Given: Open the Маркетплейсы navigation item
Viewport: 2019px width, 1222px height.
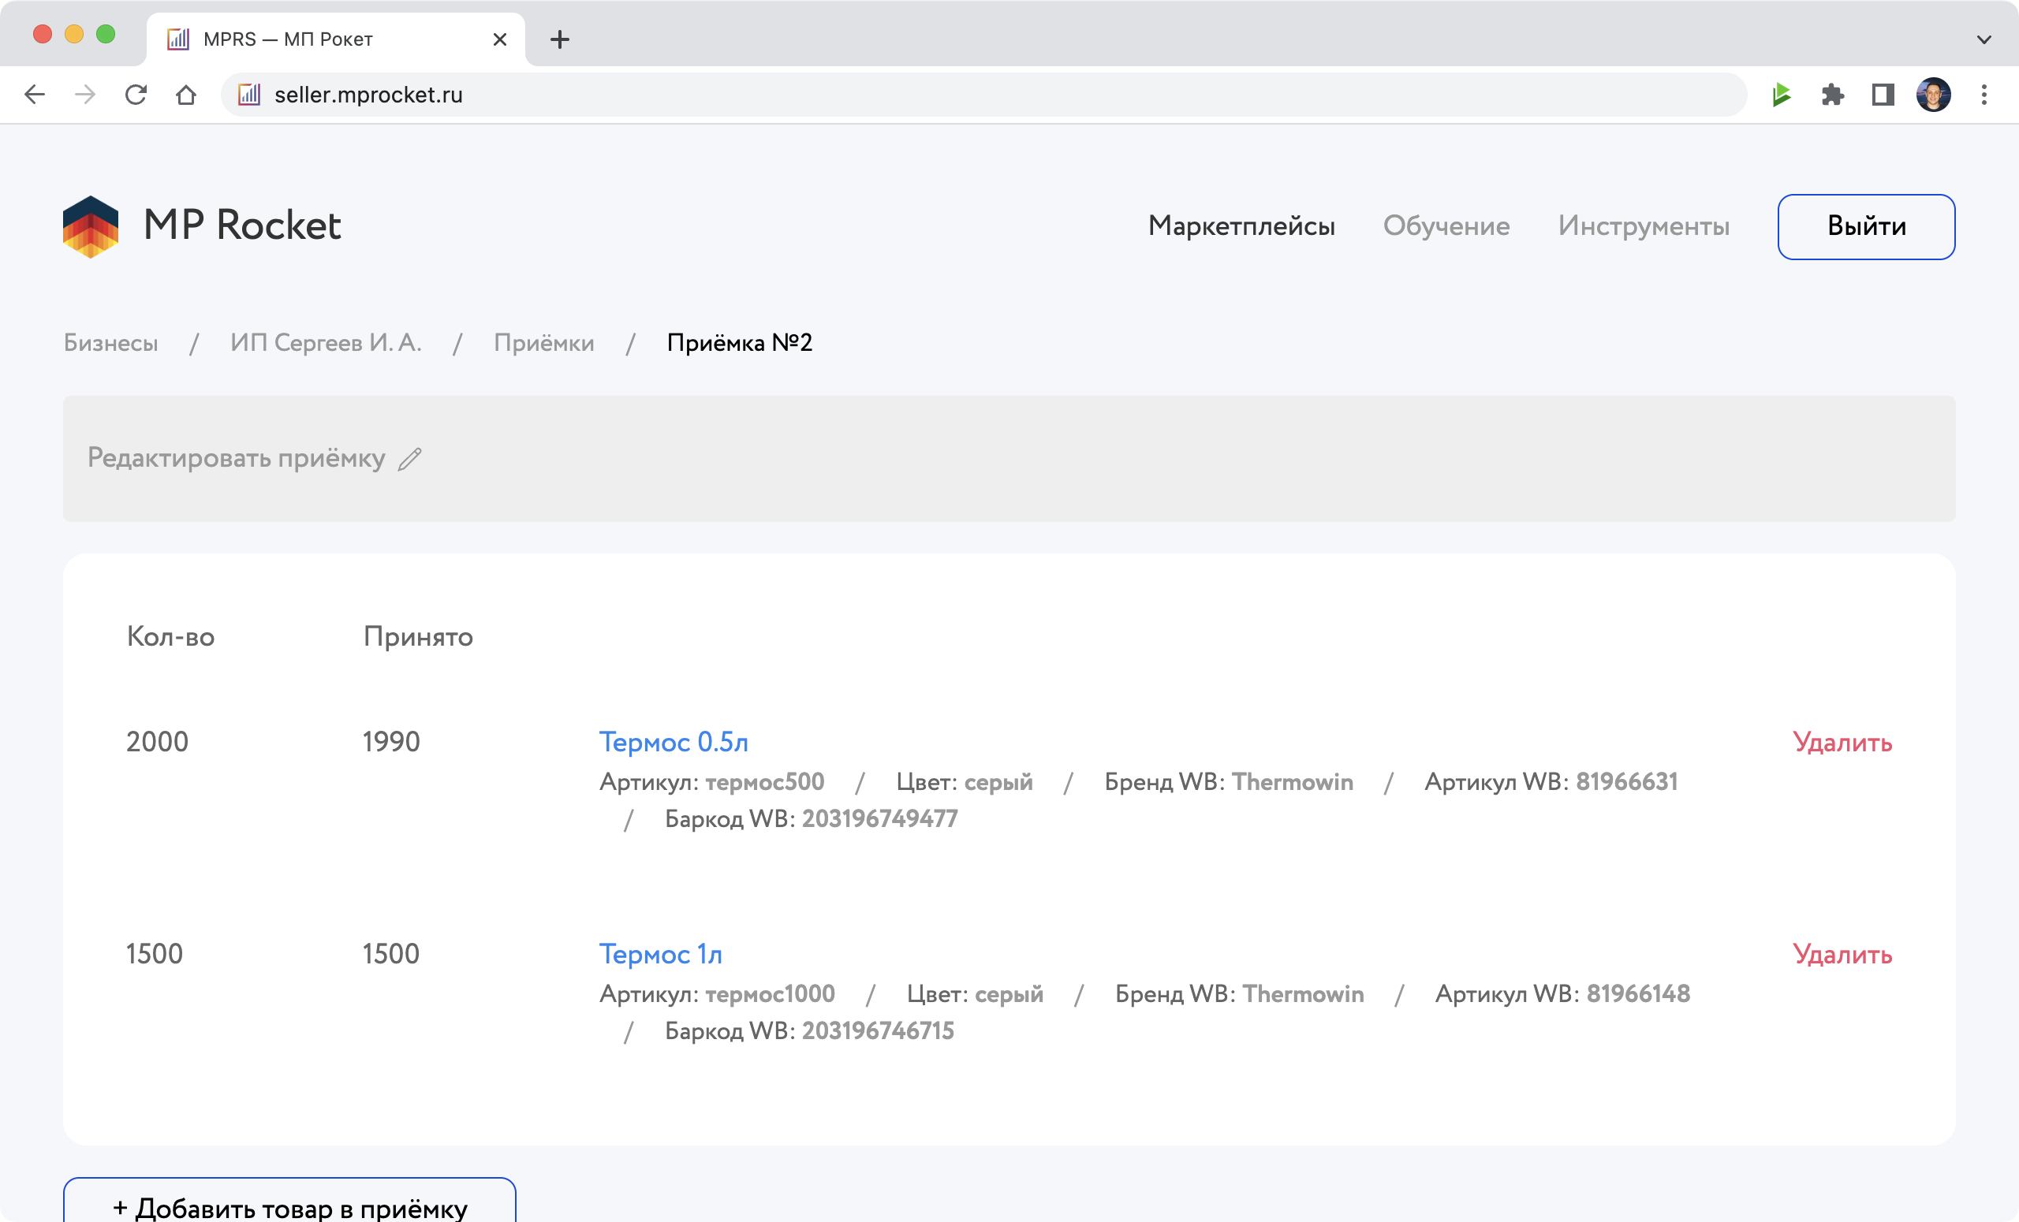Looking at the screenshot, I should [x=1241, y=226].
